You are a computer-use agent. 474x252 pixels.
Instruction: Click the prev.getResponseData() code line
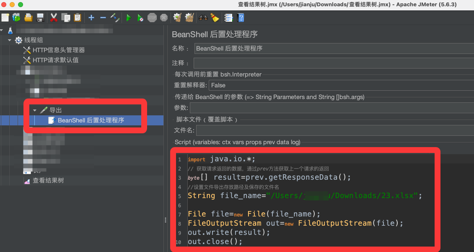click(x=269, y=177)
